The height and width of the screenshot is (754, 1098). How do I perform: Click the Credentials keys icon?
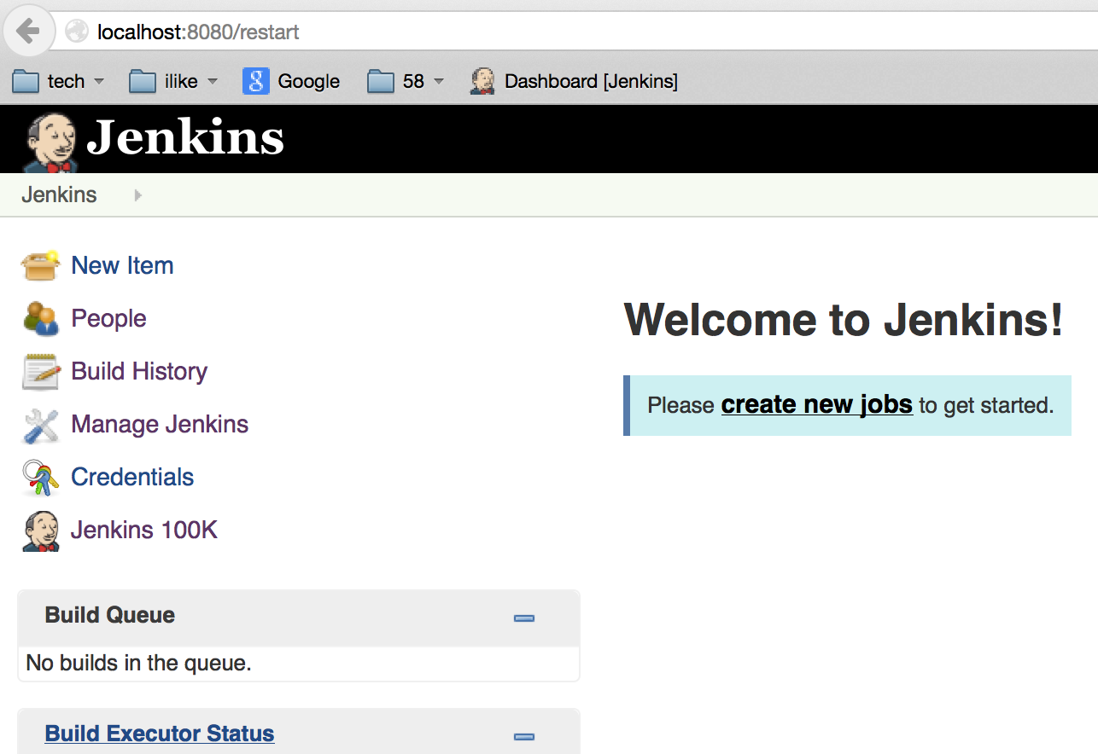click(40, 478)
